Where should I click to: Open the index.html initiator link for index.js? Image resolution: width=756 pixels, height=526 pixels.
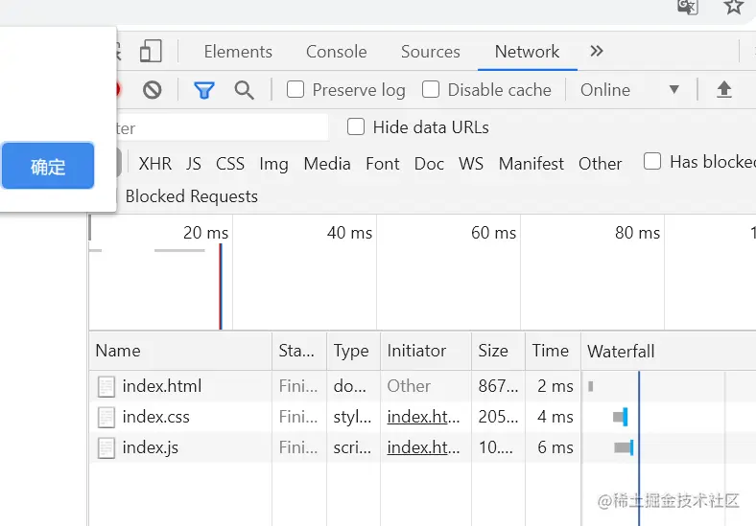(x=423, y=447)
